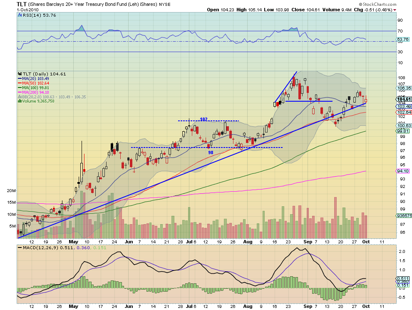Click the 70 overbought level on RSI axis
This screenshot has height=310, width=412.
400,31
